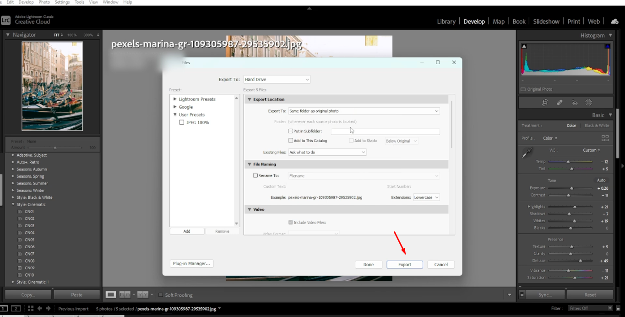Image resolution: width=625 pixels, height=317 pixels.
Task: Expand the Lightroom Presets group
Action: click(174, 99)
